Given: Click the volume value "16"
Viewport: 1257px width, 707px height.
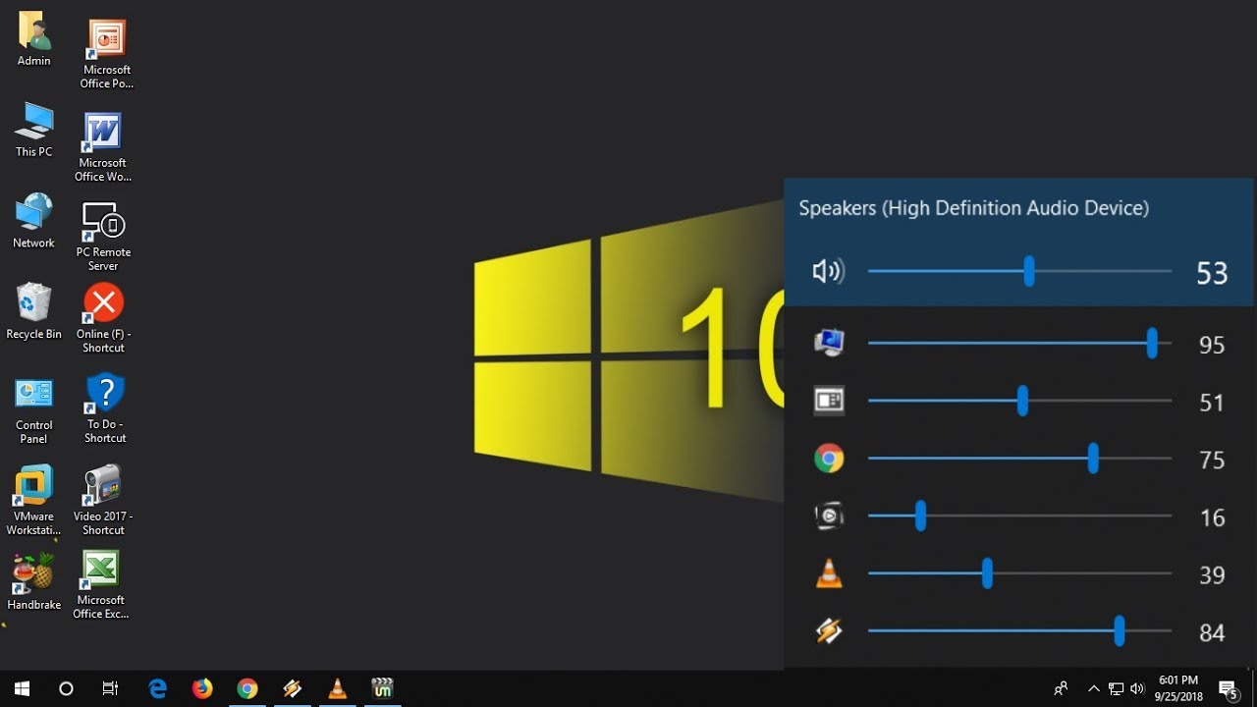Looking at the screenshot, I should pos(1212,517).
